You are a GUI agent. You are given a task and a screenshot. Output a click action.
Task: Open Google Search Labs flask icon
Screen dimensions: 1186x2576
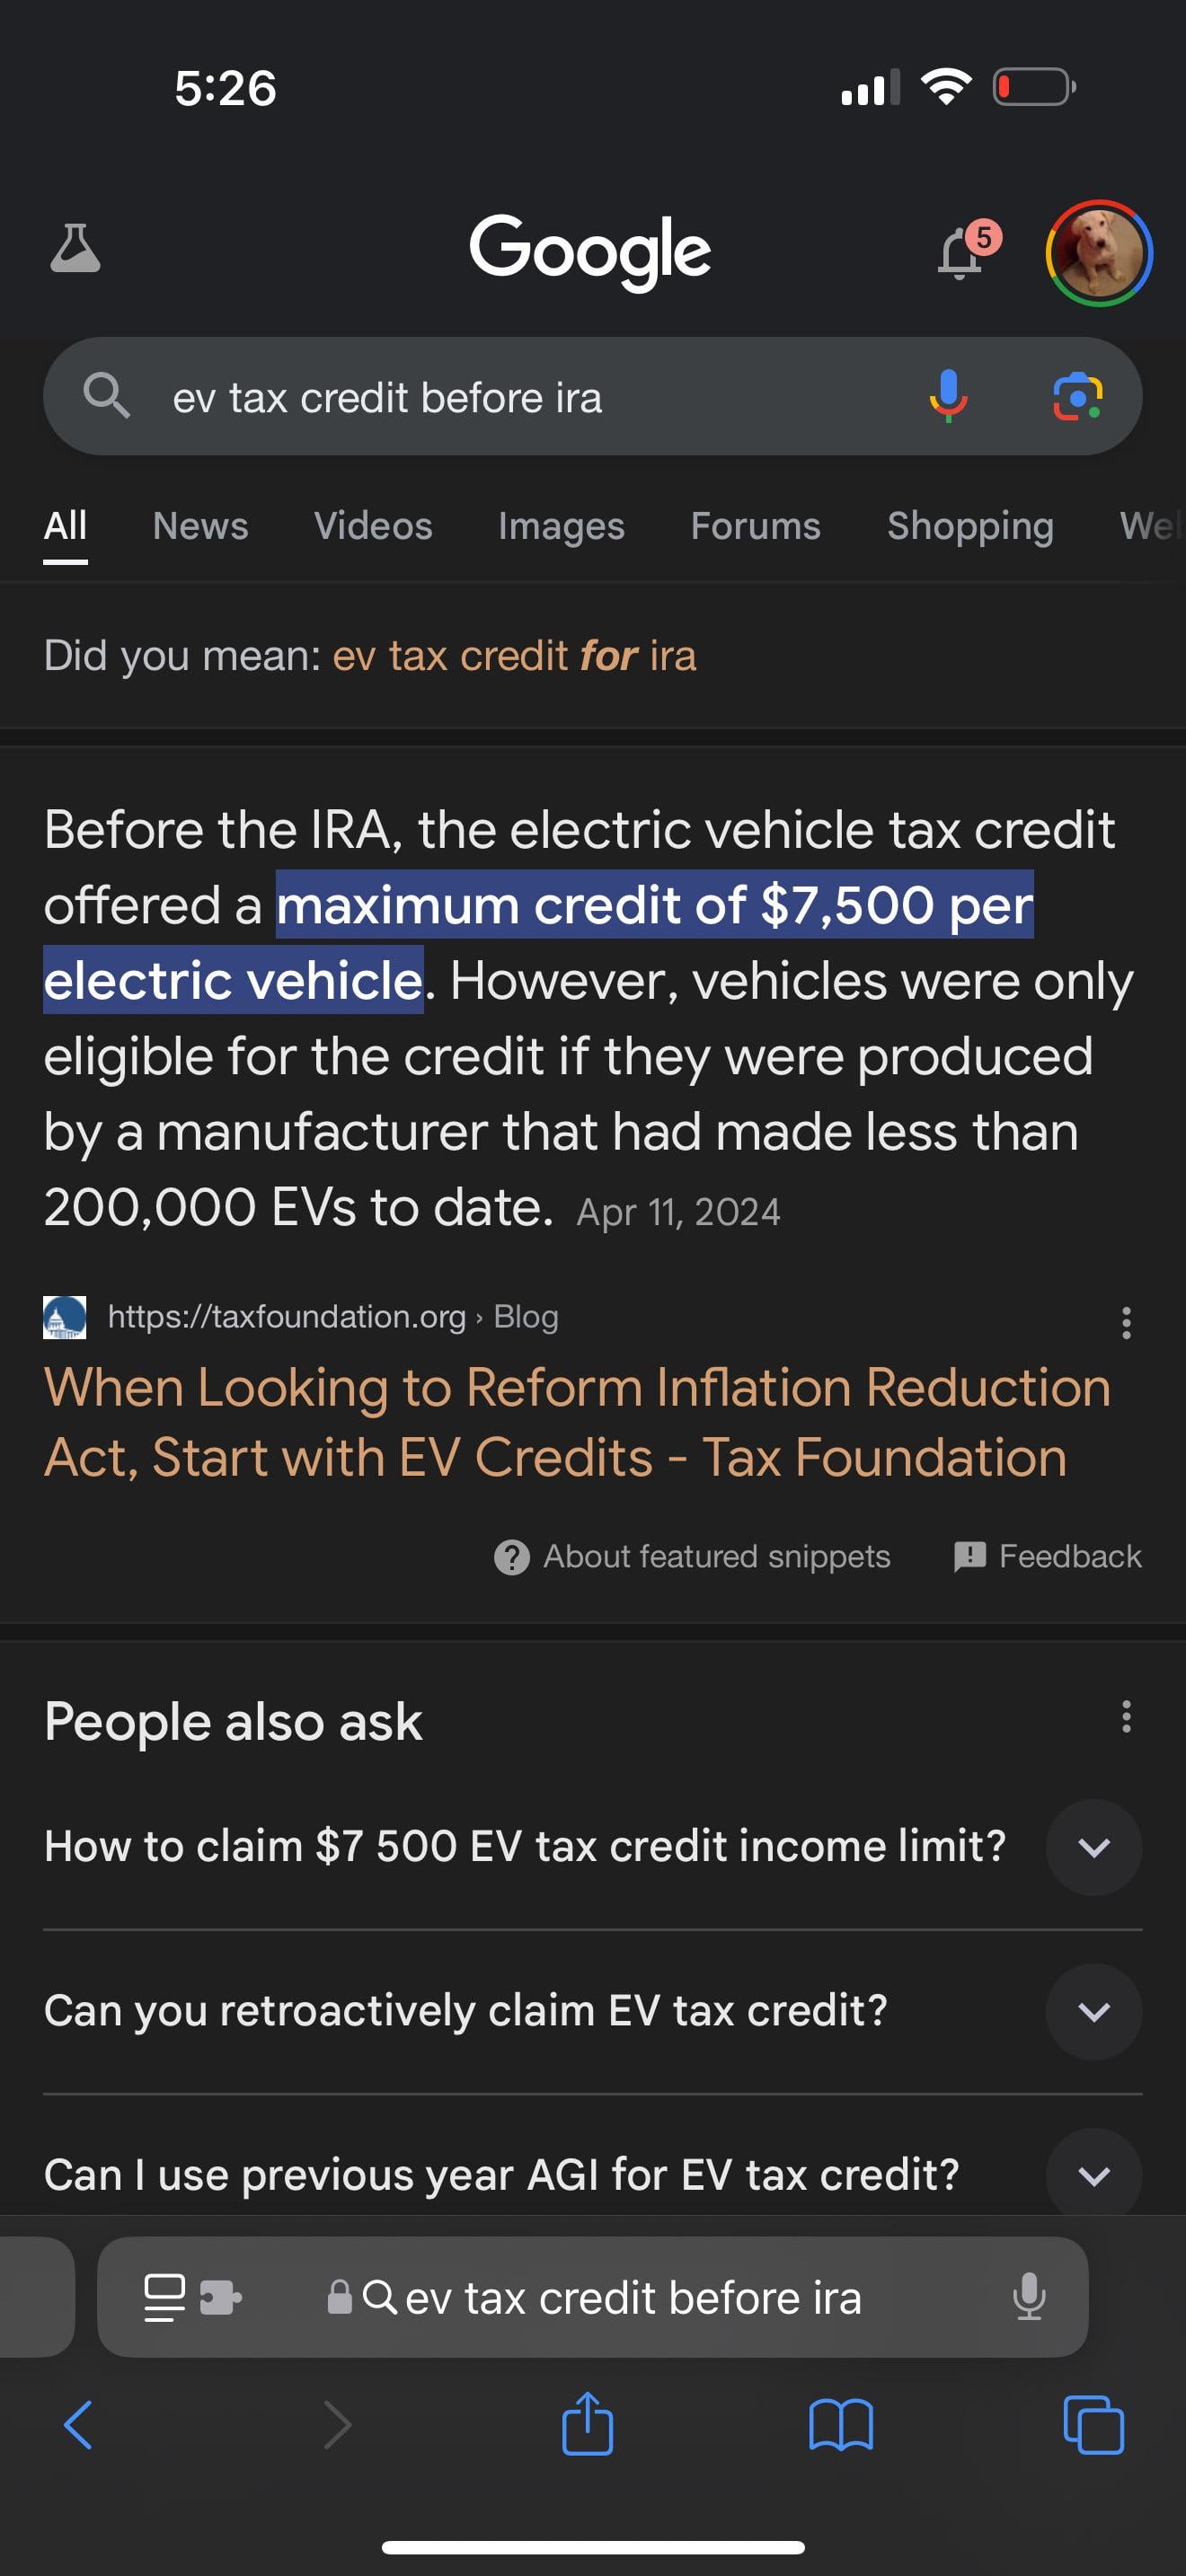[75, 249]
